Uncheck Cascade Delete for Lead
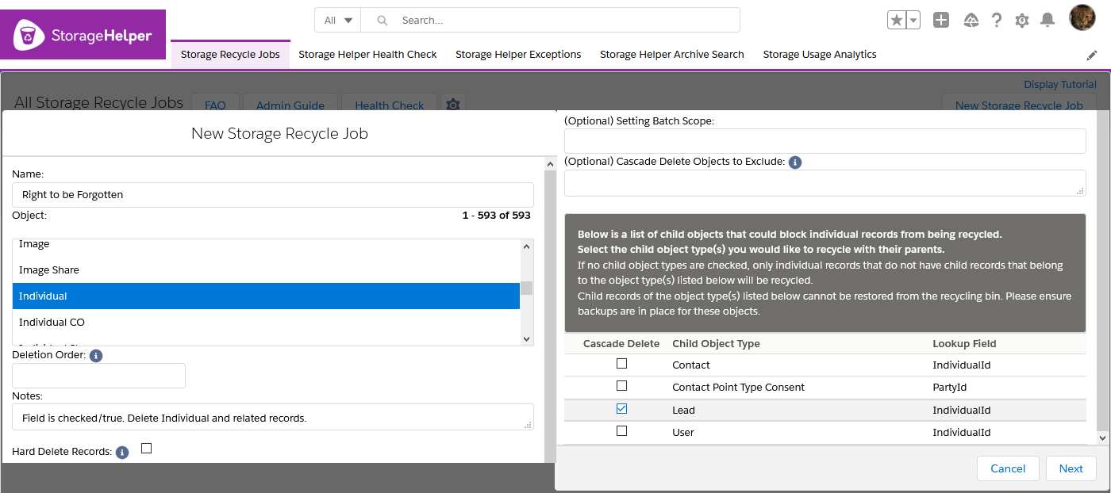 tap(622, 409)
